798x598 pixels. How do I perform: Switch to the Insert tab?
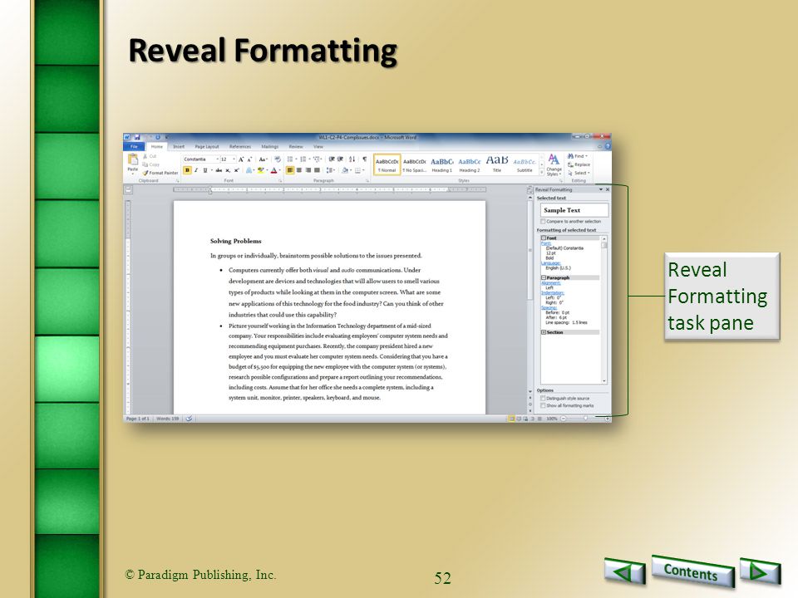coord(179,146)
